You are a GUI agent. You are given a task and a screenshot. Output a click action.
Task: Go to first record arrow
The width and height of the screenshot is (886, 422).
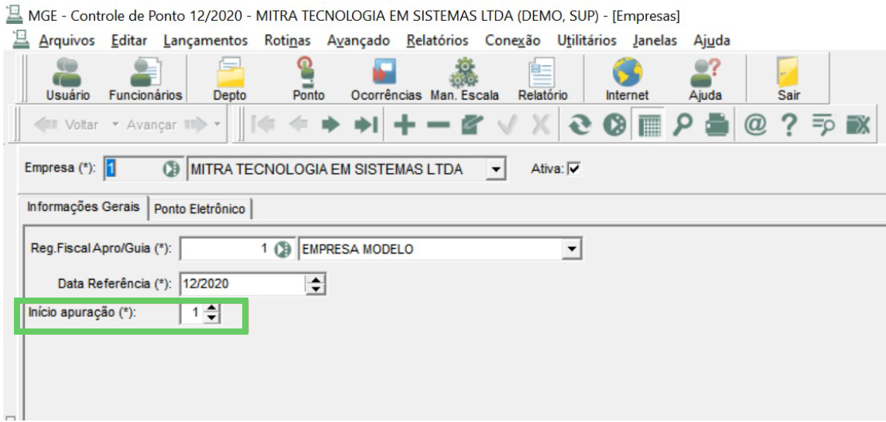pyautogui.click(x=262, y=124)
